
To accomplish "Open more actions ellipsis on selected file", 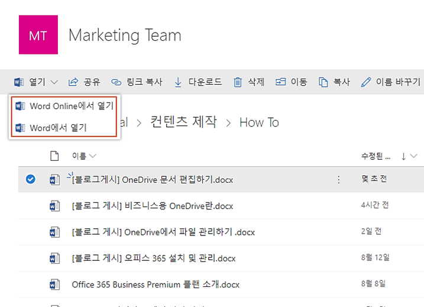I will [339, 179].
